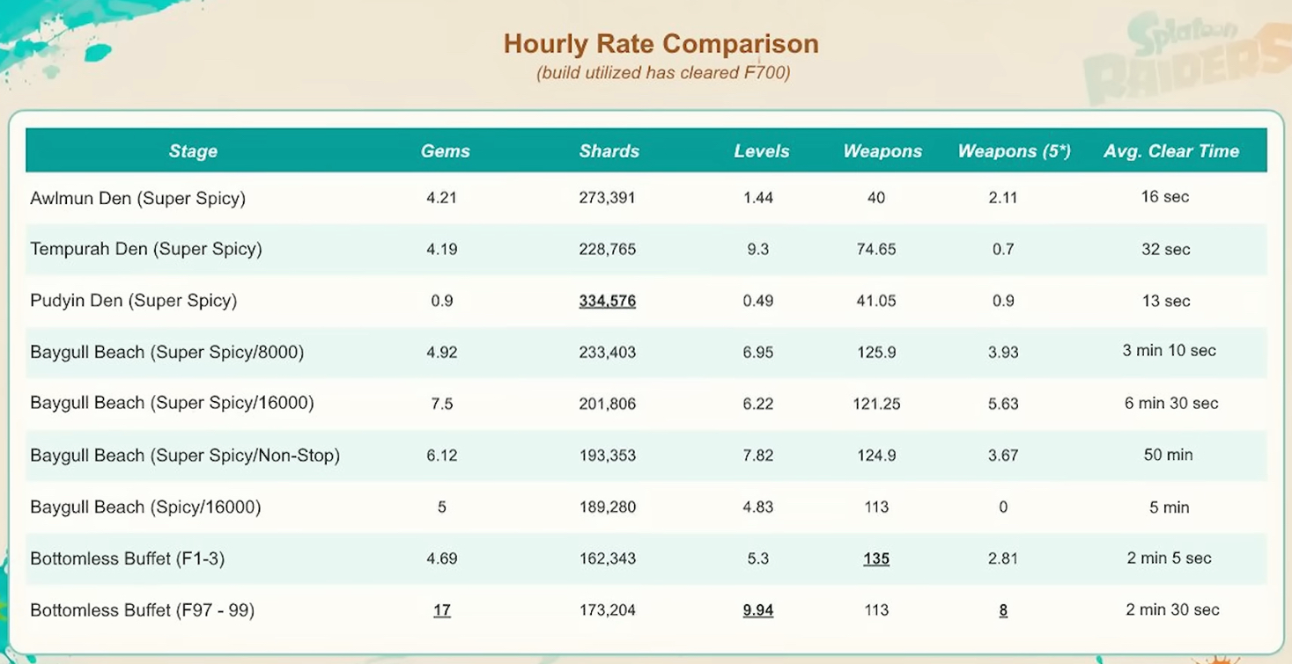
Task: Click the 'Hourly Rate Comparison' title
Action: pos(661,44)
